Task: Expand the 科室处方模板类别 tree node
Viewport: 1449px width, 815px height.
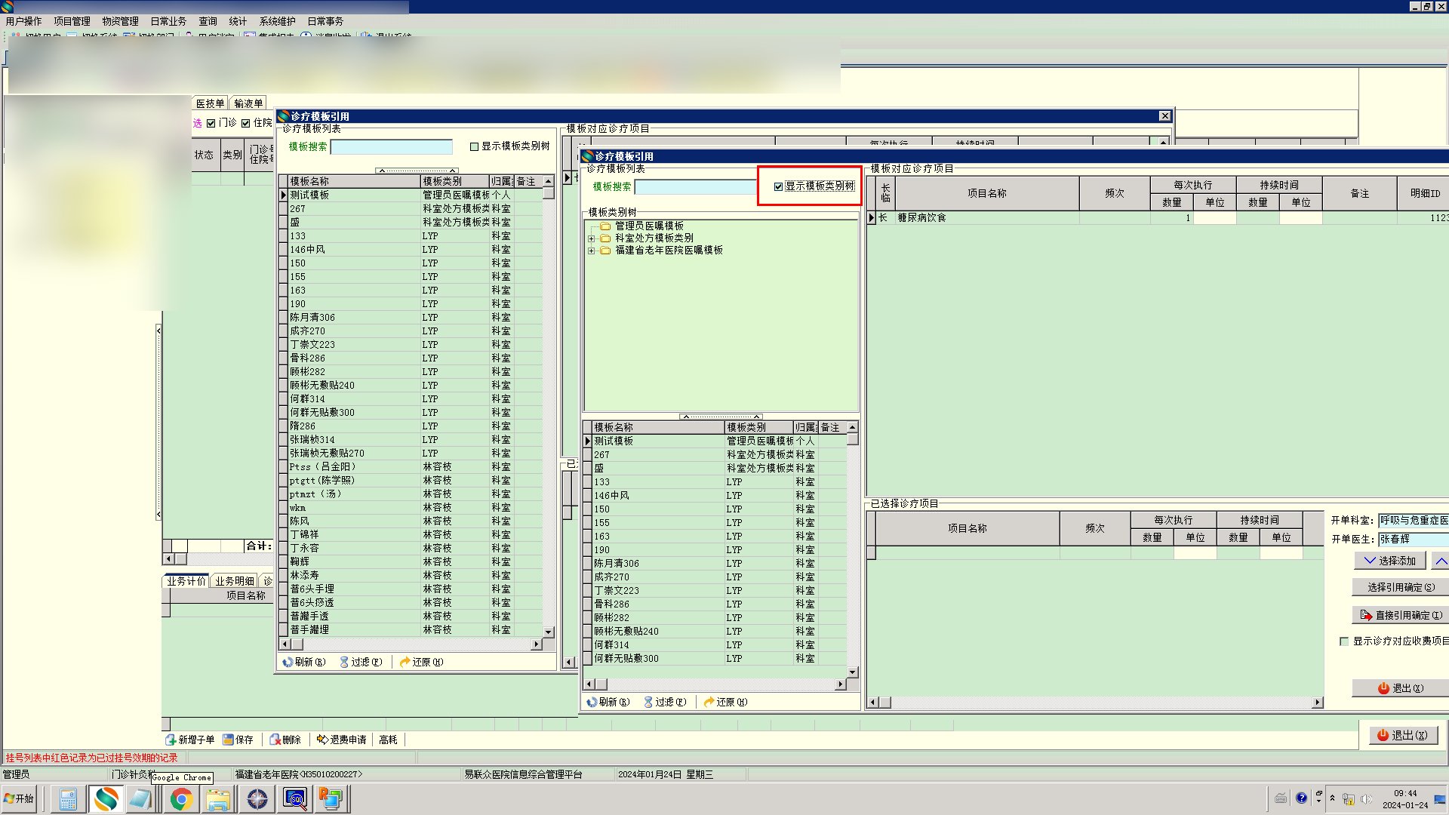Action: click(592, 238)
